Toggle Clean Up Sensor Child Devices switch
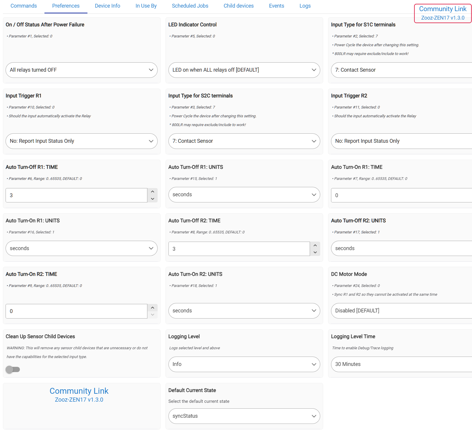The width and height of the screenshot is (472, 430). click(13, 369)
